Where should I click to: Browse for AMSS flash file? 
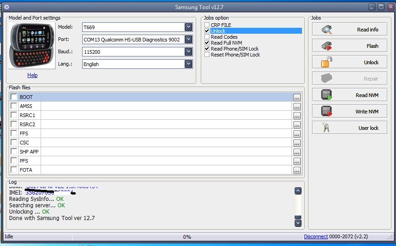(x=297, y=107)
